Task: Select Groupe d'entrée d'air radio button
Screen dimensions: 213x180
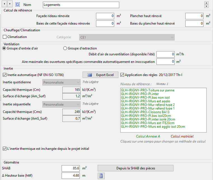Action: (4, 48)
